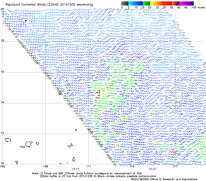Click the longitude label '168'

tap(45, 166)
